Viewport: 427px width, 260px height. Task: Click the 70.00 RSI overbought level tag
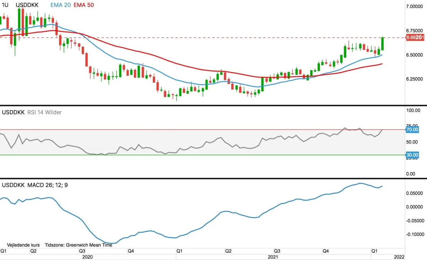click(x=412, y=130)
